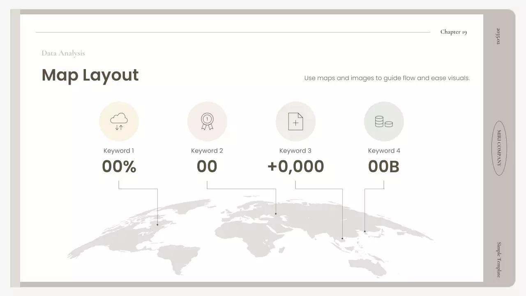Select the 00% statistic value
The height and width of the screenshot is (296, 526).
[x=119, y=166]
